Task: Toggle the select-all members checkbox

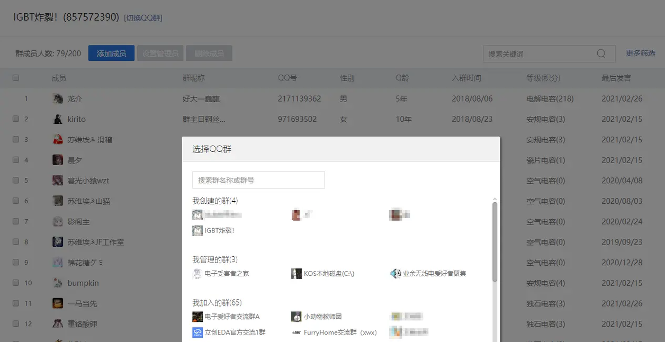Action: pyautogui.click(x=16, y=78)
